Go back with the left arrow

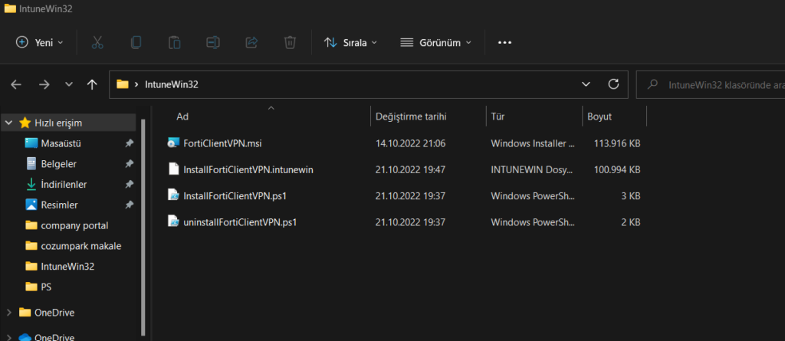tap(16, 84)
